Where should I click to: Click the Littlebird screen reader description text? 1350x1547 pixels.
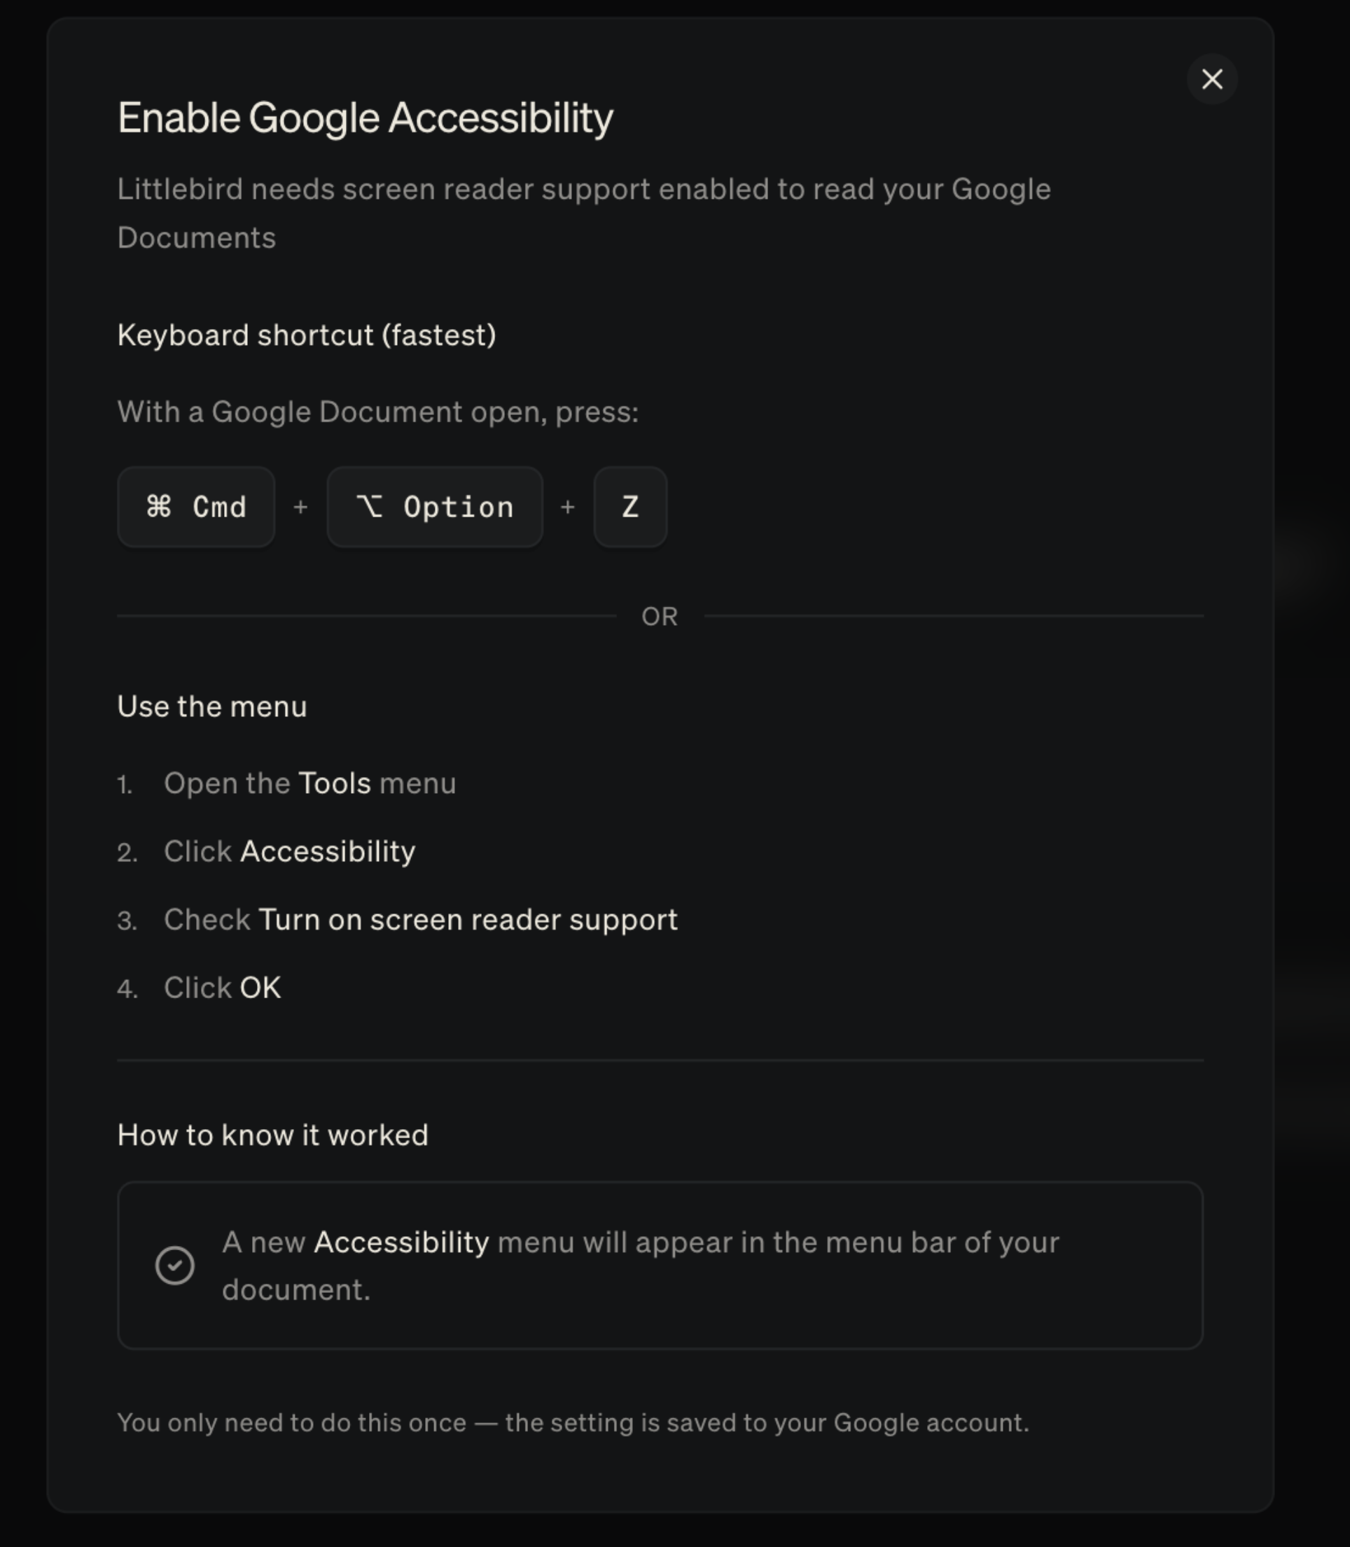pyautogui.click(x=583, y=190)
